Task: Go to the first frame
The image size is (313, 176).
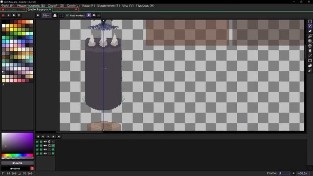Action: point(38,136)
